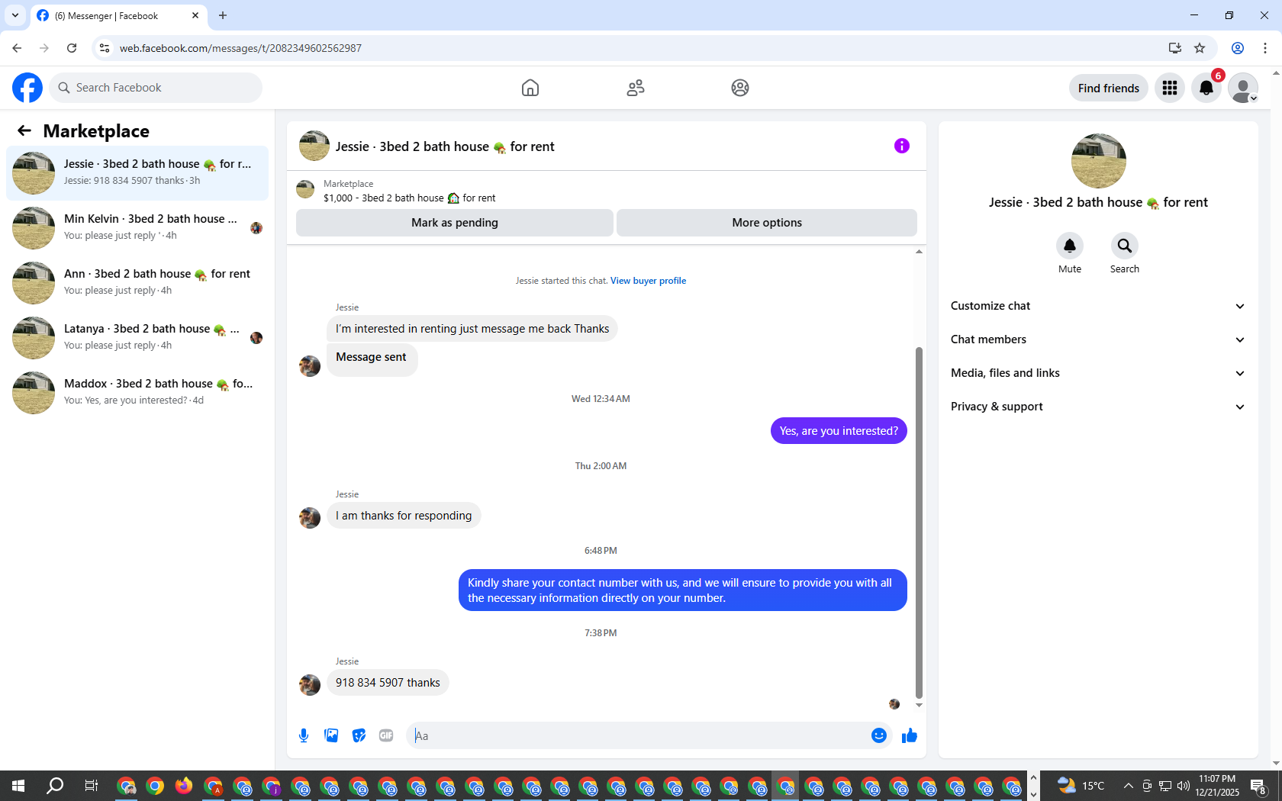Open Task View on the taskbar
The height and width of the screenshot is (801, 1282).
91,786
